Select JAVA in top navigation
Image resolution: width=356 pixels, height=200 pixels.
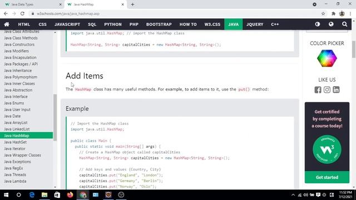click(234, 24)
